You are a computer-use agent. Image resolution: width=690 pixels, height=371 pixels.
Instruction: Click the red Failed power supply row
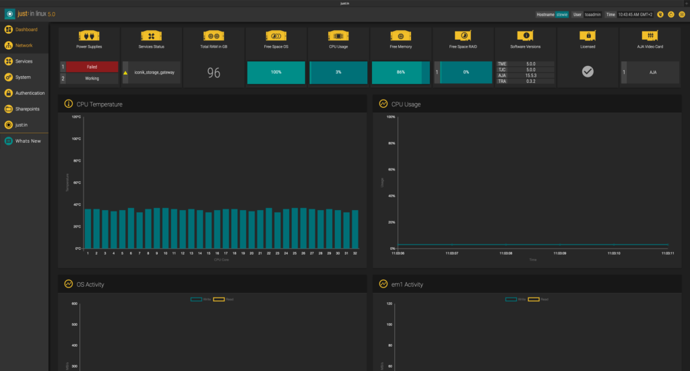[x=90, y=67]
